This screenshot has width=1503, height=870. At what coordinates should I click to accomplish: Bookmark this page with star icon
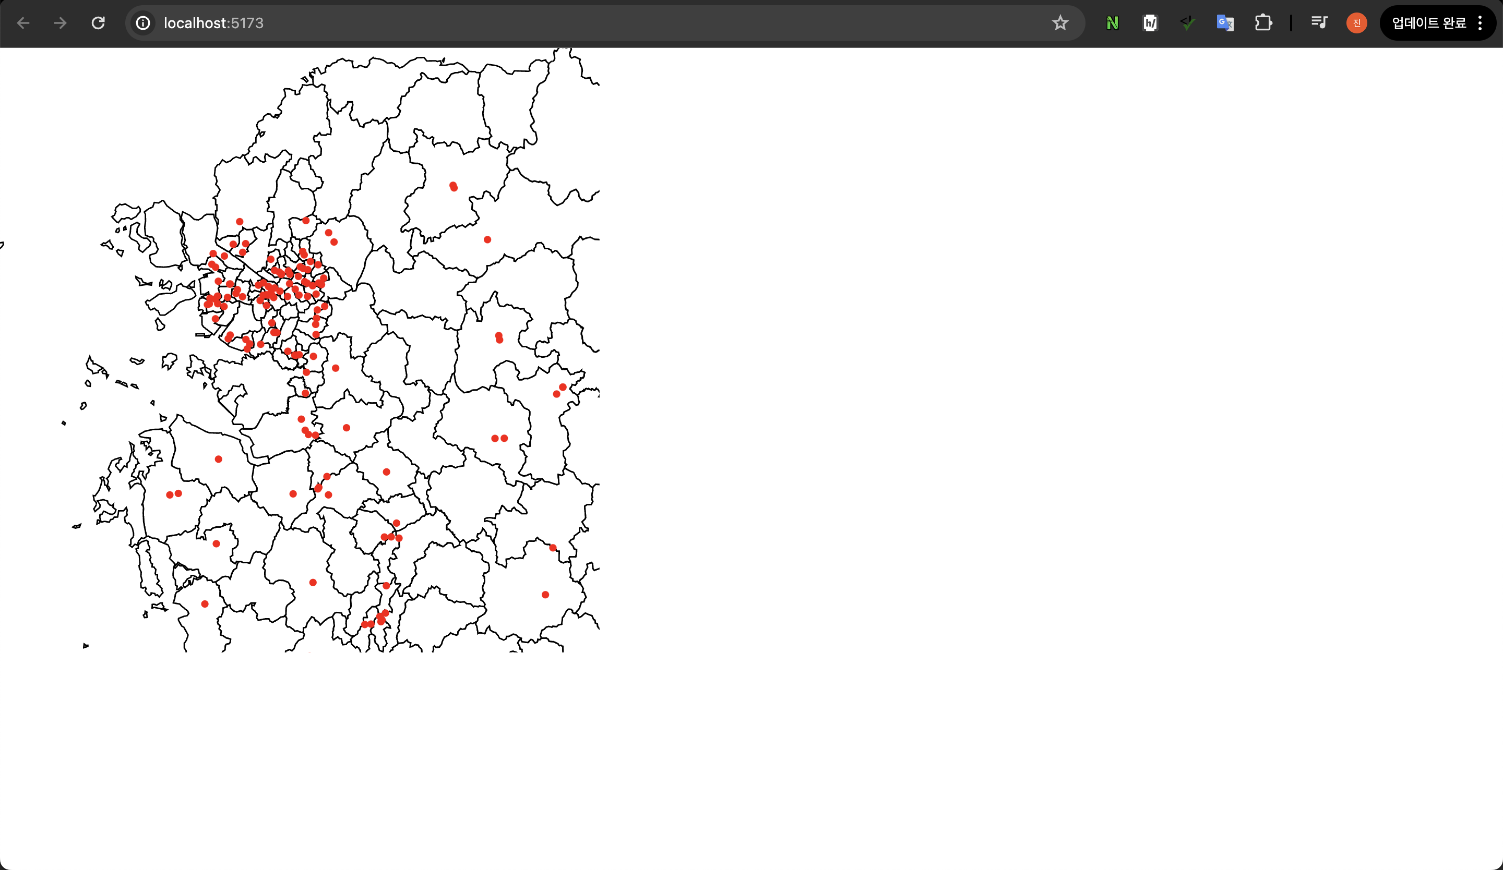pos(1060,23)
